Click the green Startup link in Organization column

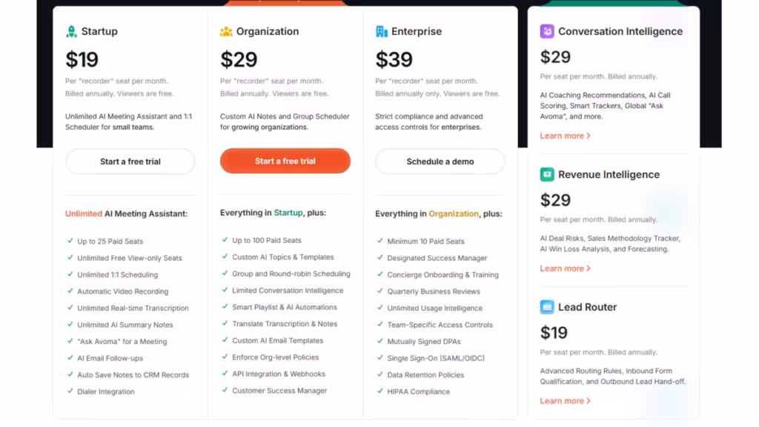[x=288, y=213]
